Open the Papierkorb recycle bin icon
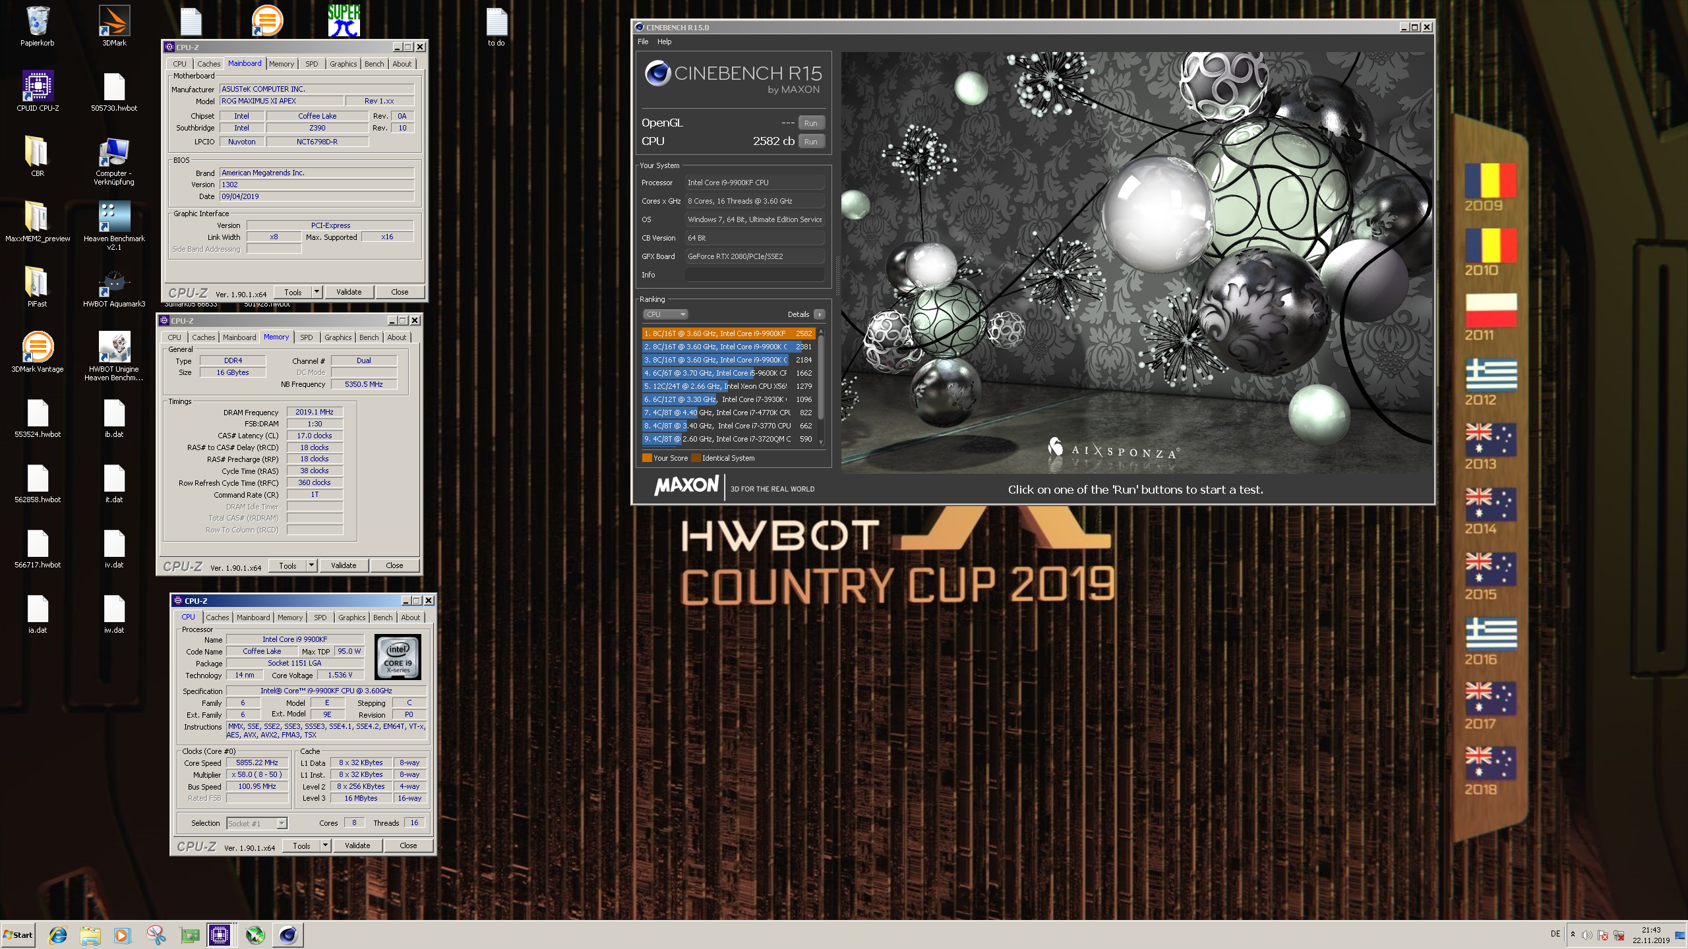1688x949 pixels. [x=38, y=26]
